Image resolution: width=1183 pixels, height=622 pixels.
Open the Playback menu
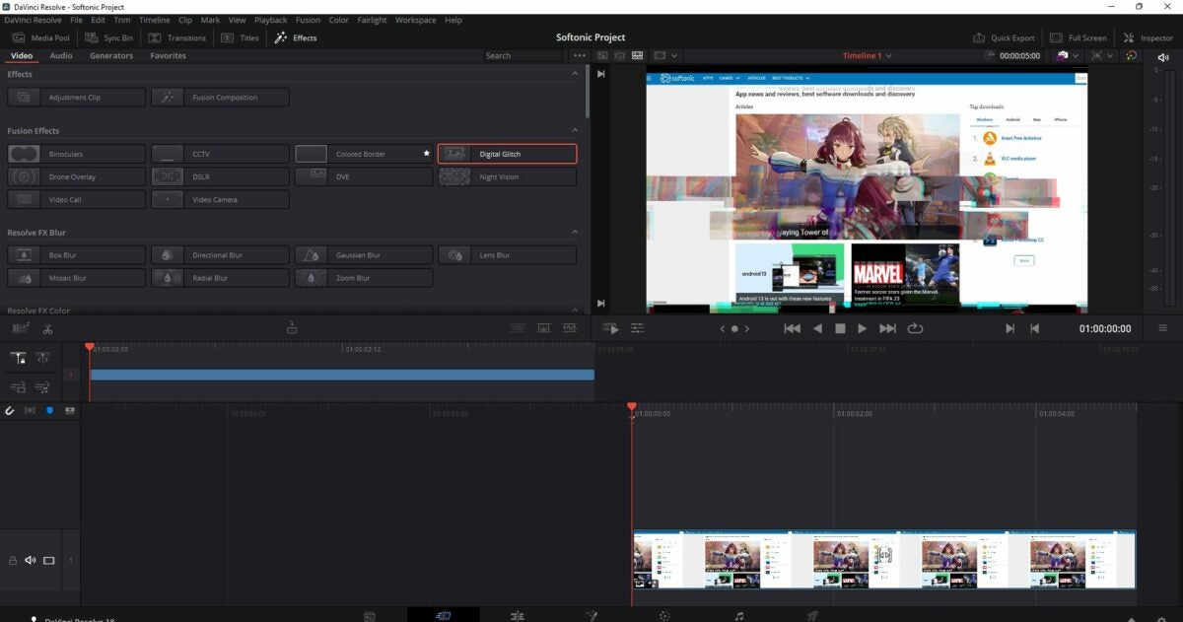271,20
